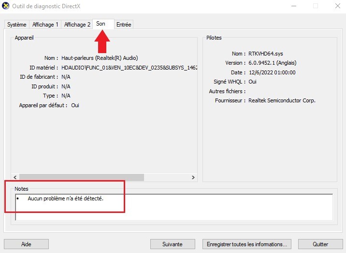Viewport: 346px width, 253px height.
Task: Click the Suivante button
Action: pyautogui.click(x=173, y=244)
